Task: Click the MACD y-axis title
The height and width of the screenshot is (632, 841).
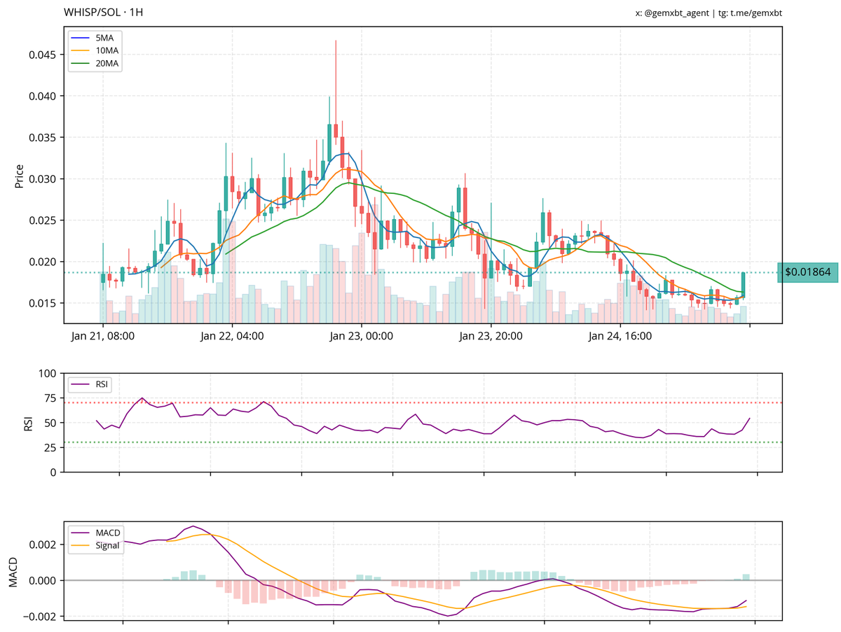Action: 13,571
